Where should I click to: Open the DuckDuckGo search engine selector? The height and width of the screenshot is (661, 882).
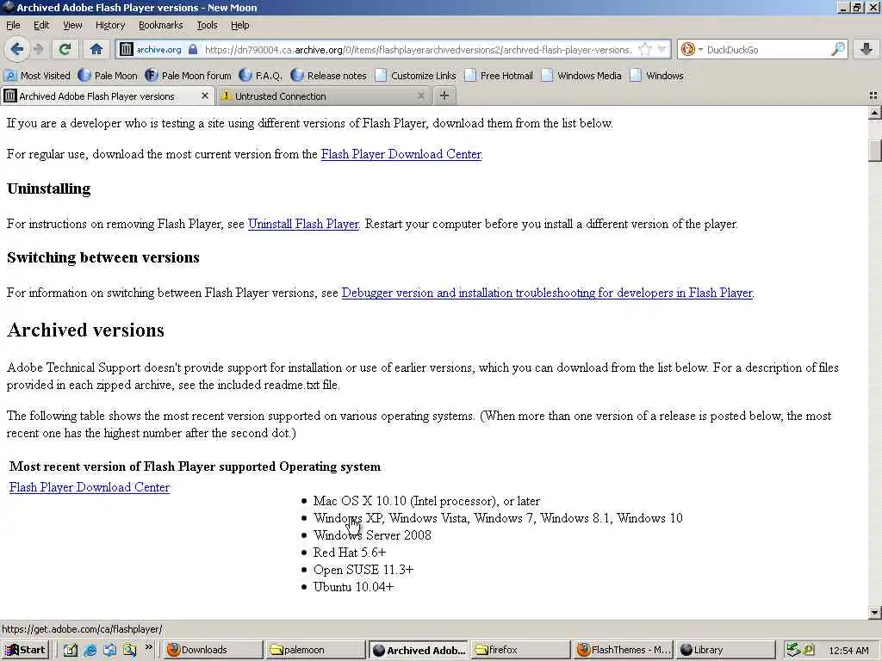[x=692, y=49]
